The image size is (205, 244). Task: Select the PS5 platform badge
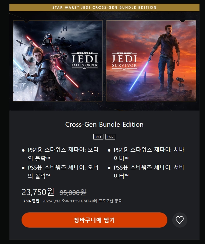coord(110,137)
